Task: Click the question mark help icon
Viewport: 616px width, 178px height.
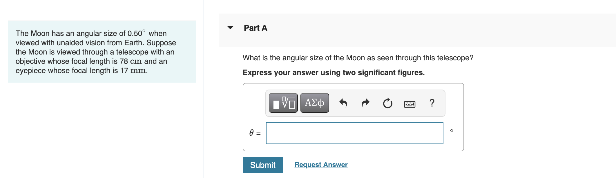Action: tap(432, 102)
